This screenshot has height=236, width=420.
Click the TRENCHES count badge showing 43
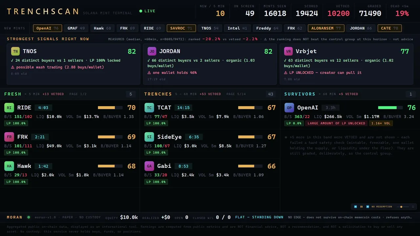coord(271,94)
